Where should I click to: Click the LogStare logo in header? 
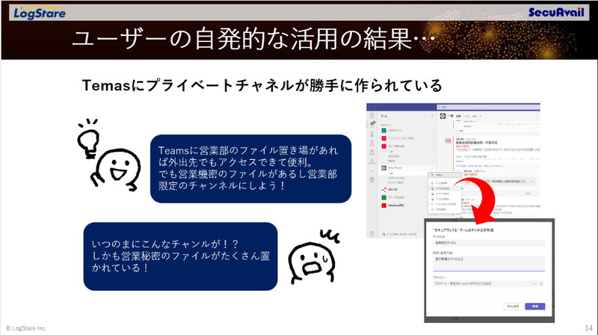[x=40, y=13]
